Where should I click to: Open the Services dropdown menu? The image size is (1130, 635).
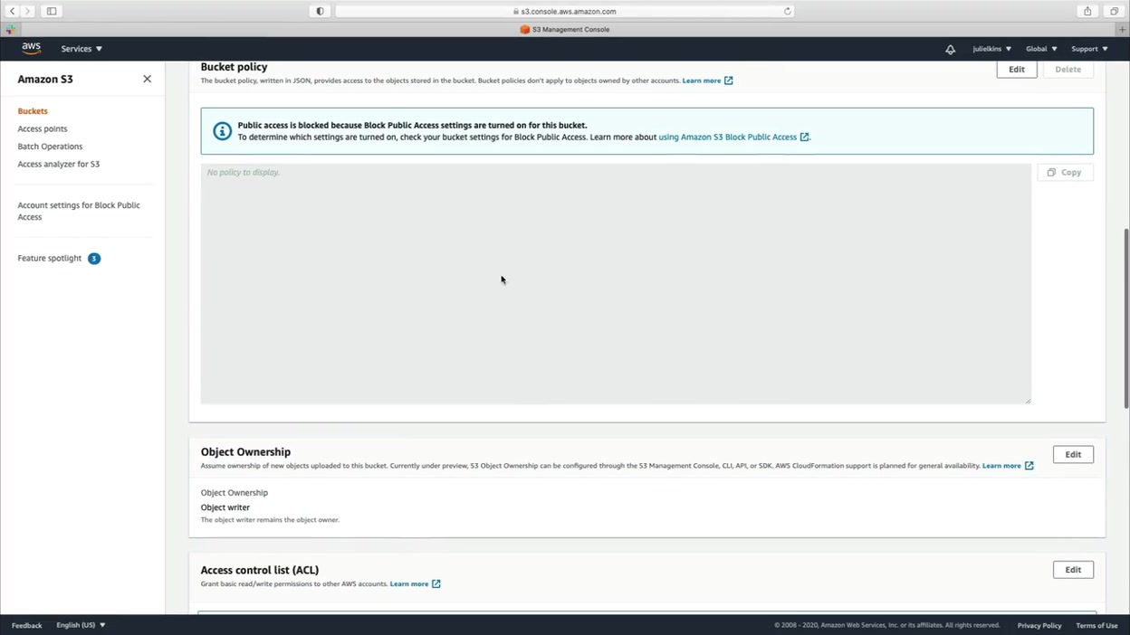[x=81, y=49]
